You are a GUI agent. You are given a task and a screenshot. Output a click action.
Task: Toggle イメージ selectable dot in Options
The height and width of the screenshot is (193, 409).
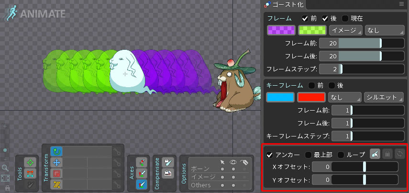(x=222, y=177)
